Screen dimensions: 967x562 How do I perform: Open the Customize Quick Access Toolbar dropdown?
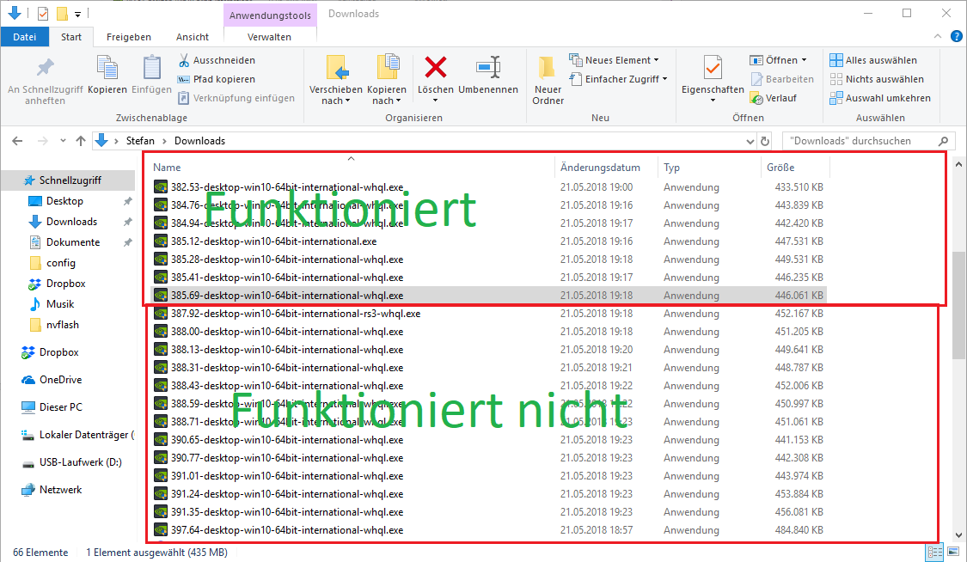tap(77, 14)
